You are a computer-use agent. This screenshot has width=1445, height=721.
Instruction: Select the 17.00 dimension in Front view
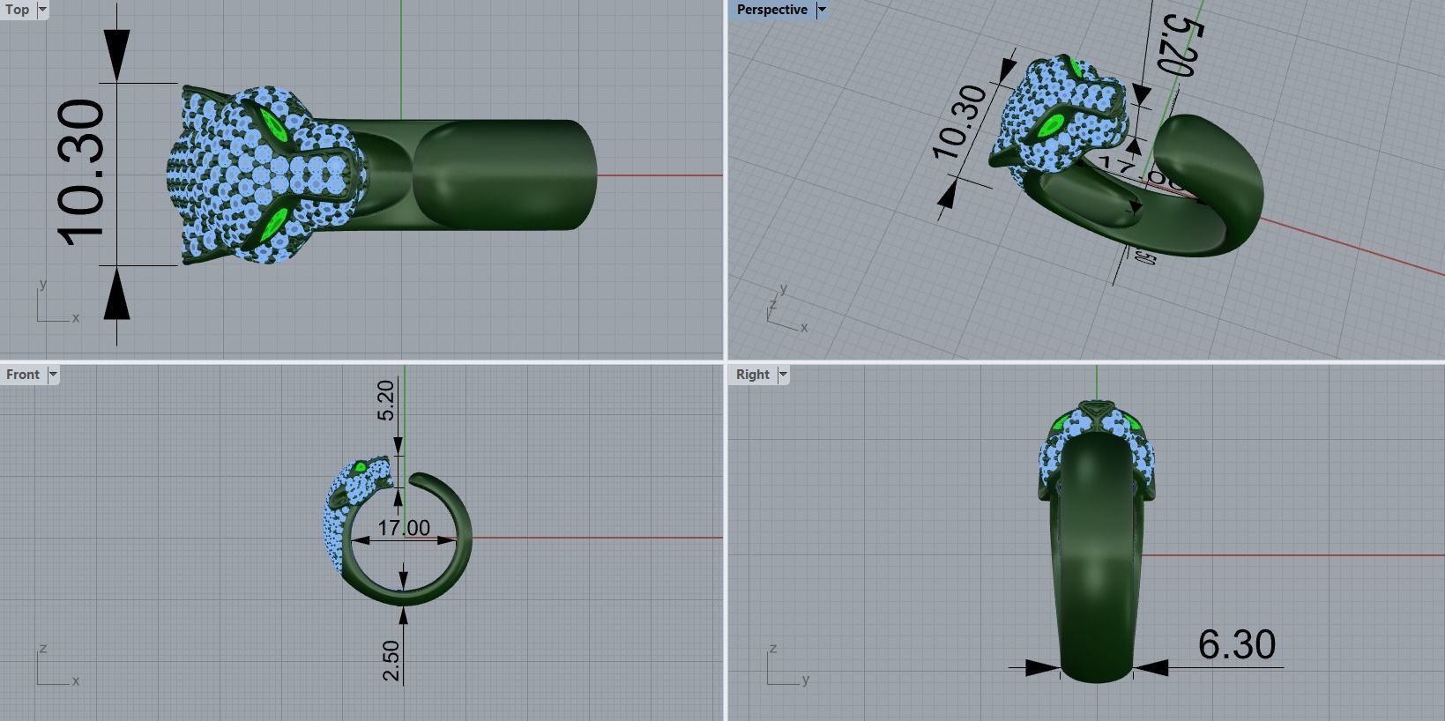tap(404, 528)
